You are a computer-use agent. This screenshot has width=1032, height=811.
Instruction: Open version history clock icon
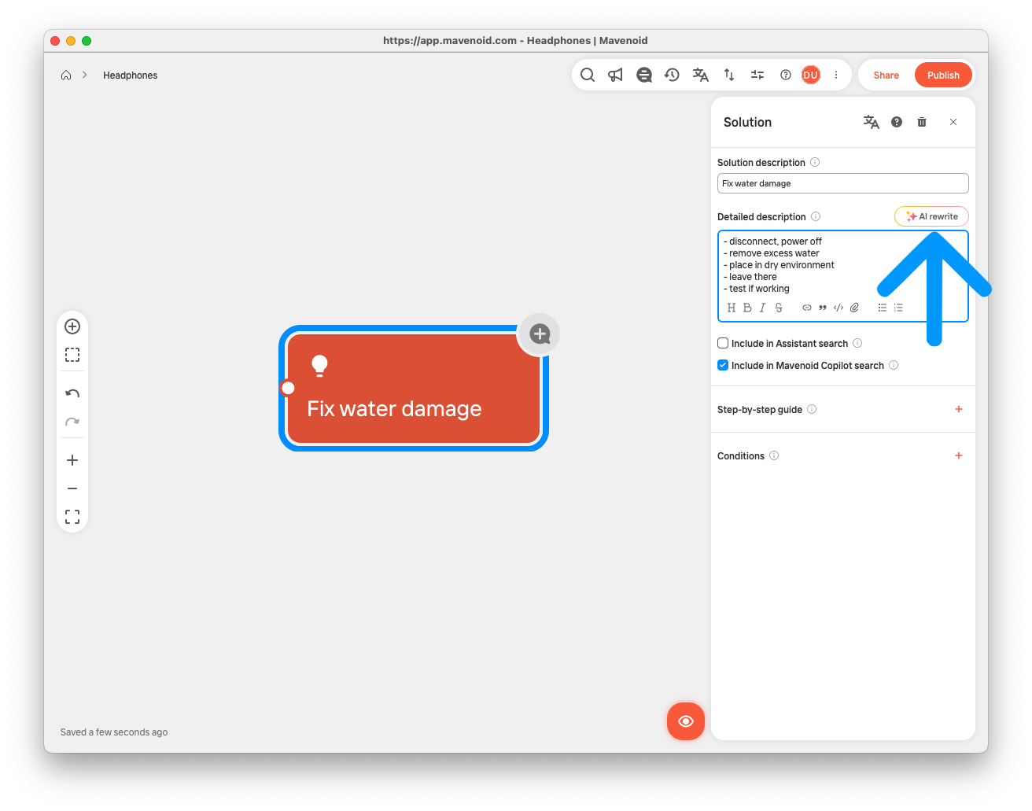pos(672,75)
